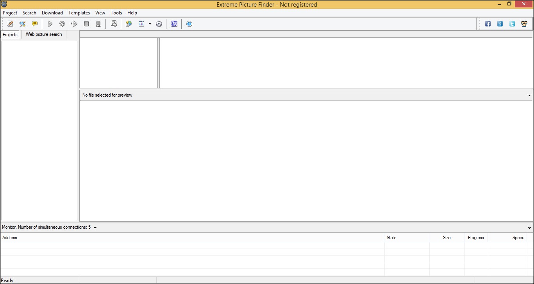Screen dimensions: 534x284
Task: Open the simultaneous connections number dropdown
Action: click(95, 228)
